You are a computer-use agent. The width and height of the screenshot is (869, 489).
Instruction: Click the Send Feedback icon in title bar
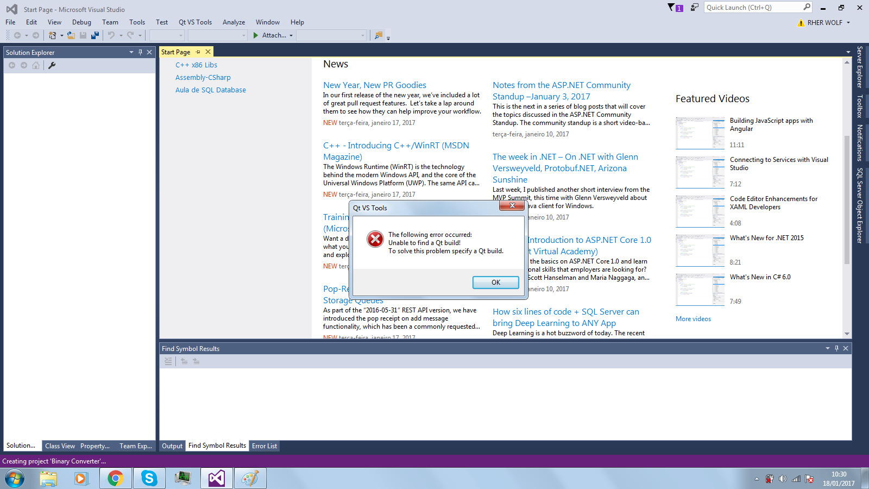(x=695, y=8)
